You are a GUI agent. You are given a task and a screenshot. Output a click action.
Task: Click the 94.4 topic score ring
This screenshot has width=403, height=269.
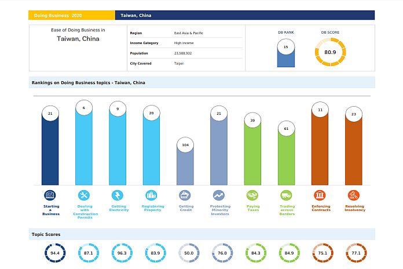[x=55, y=253]
